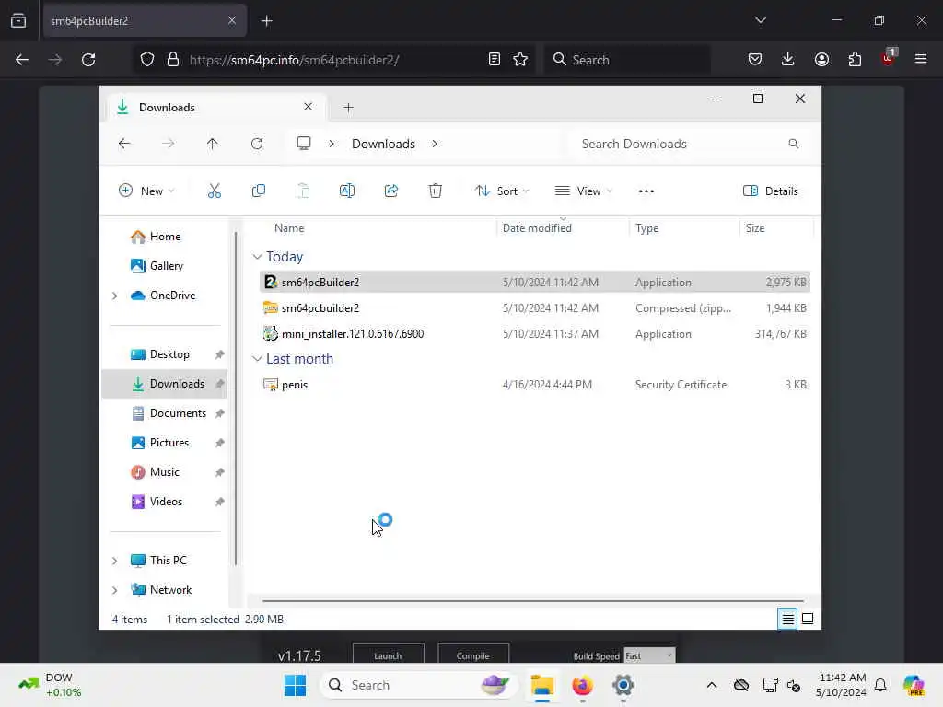Click the uBlock extension icon in Firefox

tap(888, 58)
